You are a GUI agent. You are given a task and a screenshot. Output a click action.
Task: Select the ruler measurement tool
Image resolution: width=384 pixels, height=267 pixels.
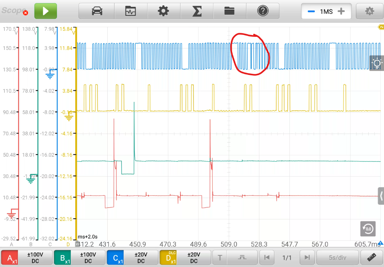point(371,257)
